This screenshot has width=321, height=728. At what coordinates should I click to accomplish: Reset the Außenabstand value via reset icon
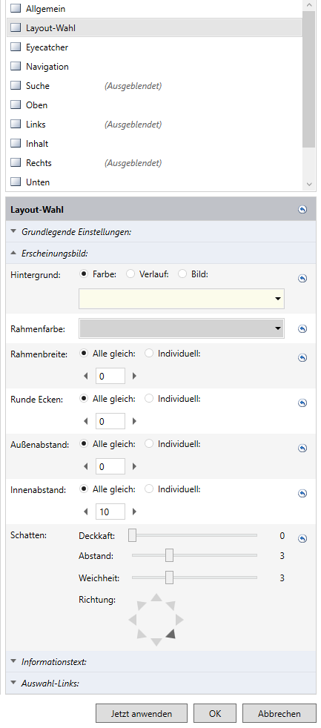pyautogui.click(x=302, y=448)
